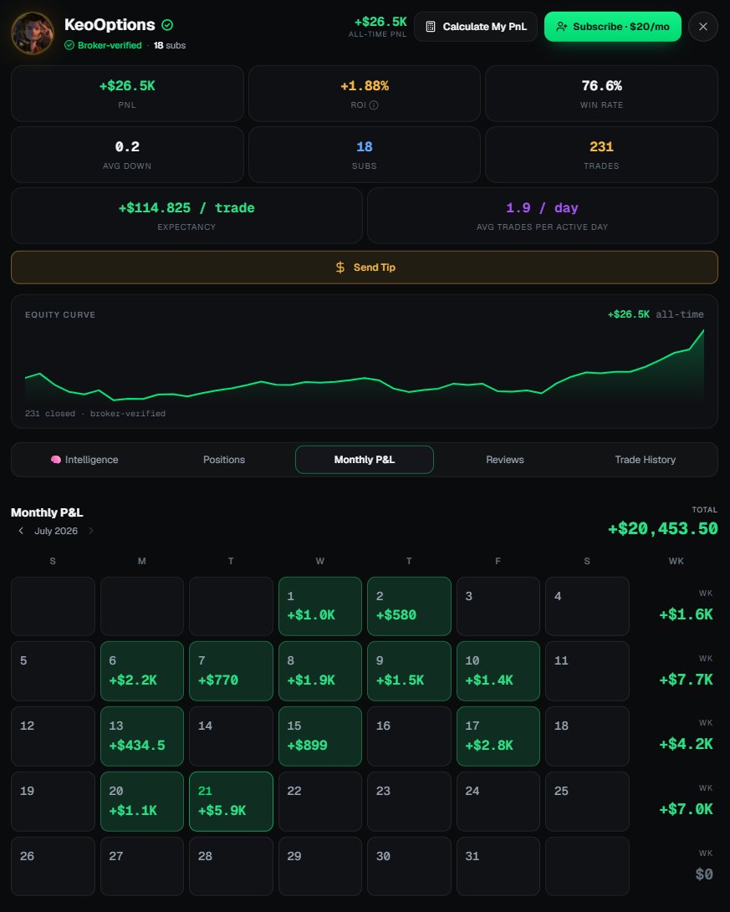Click the 76.6% Win Rate card
The image size is (730, 912).
point(601,94)
